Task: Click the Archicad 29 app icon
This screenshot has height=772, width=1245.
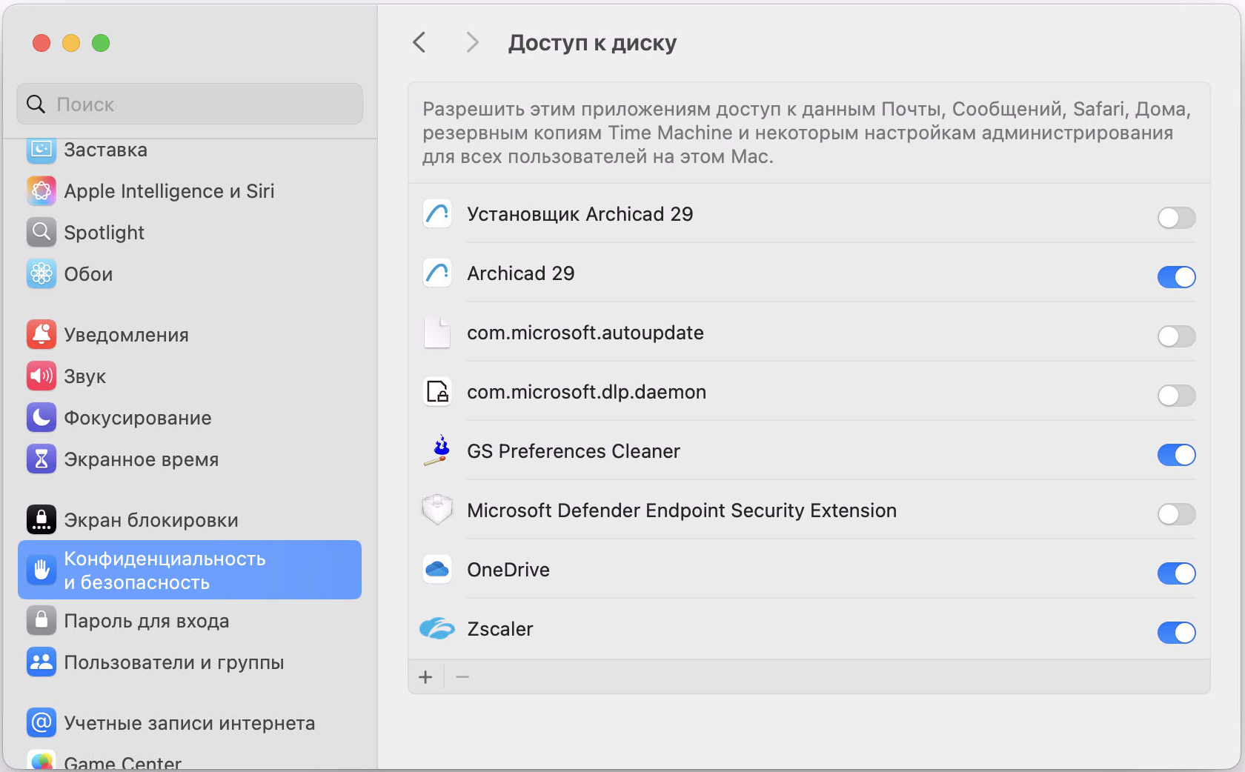Action: [x=437, y=273]
